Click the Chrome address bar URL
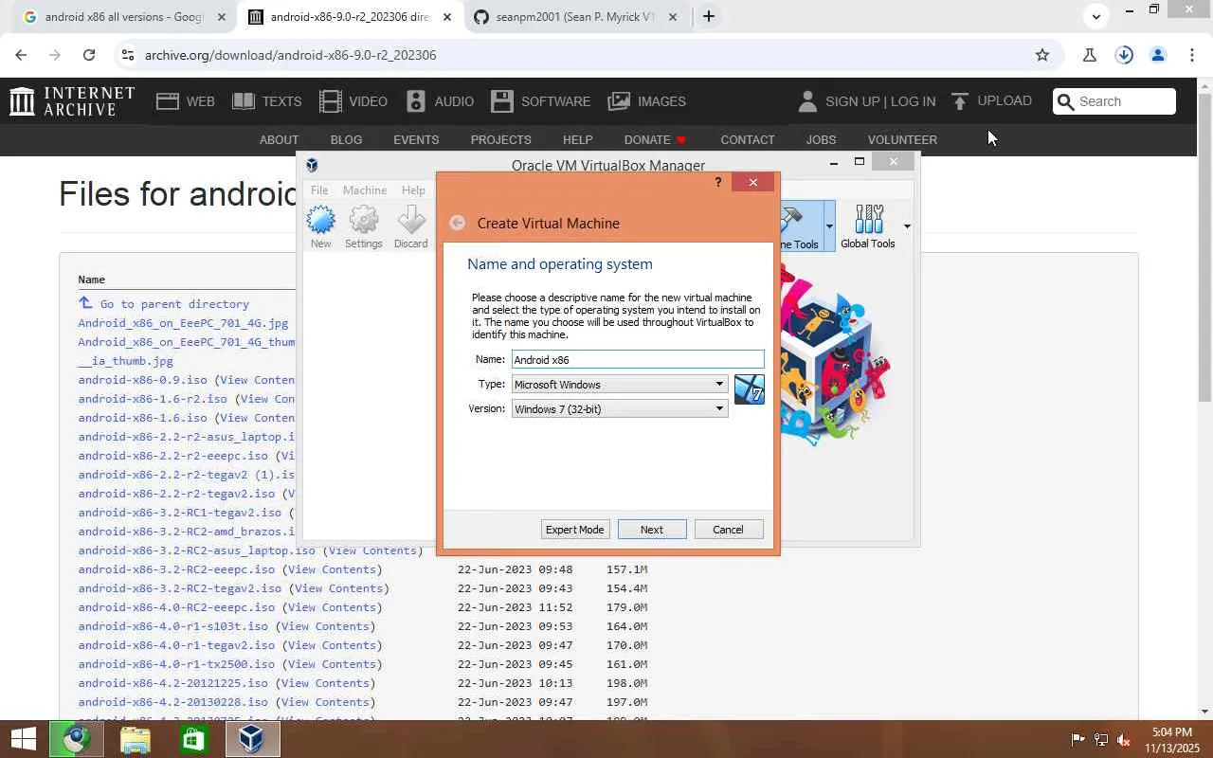 pos(291,55)
